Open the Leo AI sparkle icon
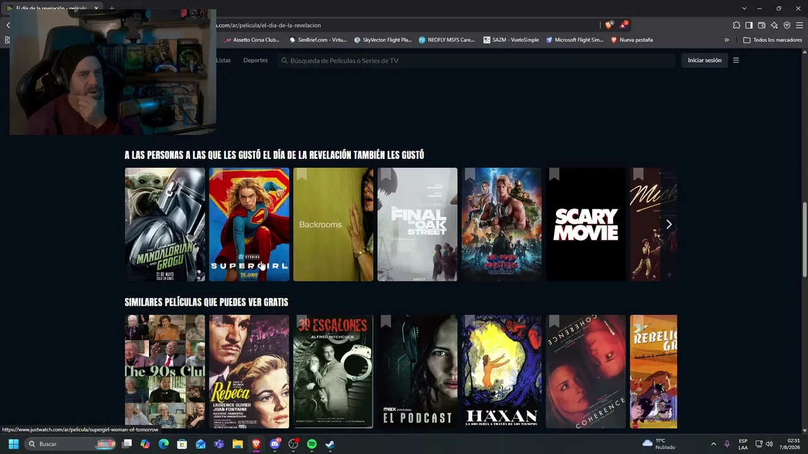808x454 pixels. [774, 25]
